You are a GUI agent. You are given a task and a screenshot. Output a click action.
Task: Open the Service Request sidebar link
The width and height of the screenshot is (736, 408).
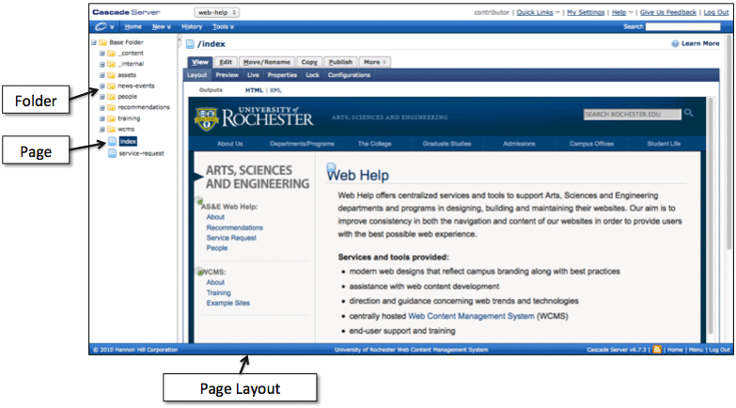231,238
